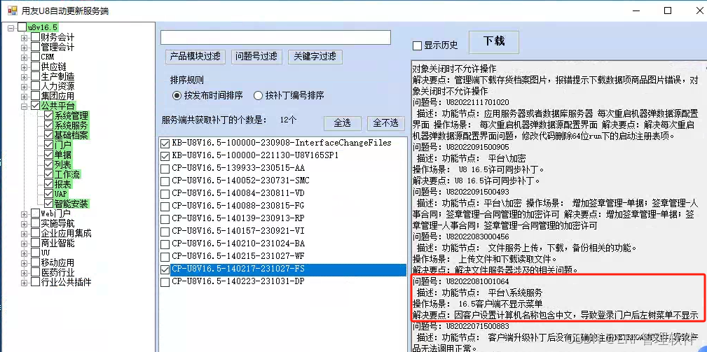Select the 报表 tree item
This screenshot has width=707, height=352.
[62, 185]
